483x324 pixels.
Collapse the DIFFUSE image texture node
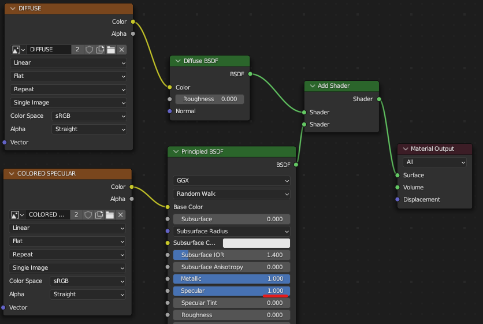tap(13, 8)
